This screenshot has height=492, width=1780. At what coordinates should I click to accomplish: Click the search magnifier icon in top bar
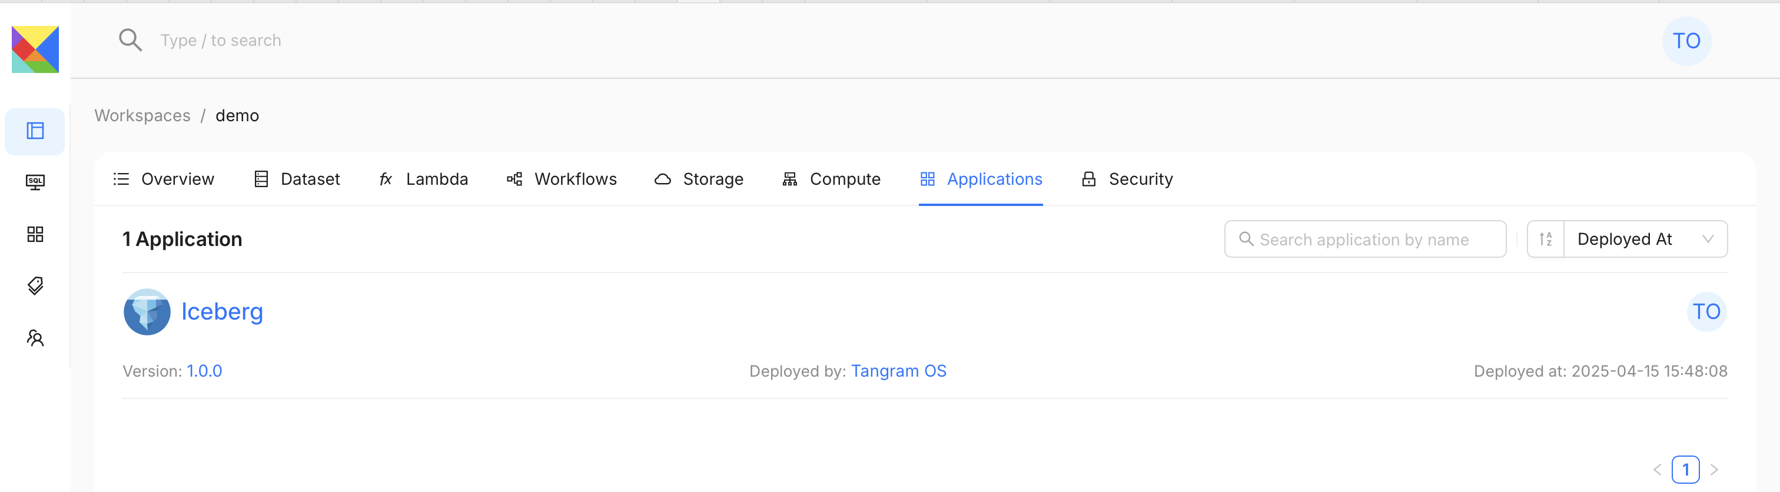[130, 40]
